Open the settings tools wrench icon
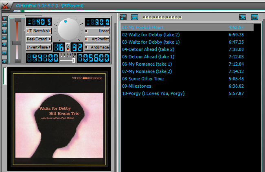Viewport: 265px width, 172px height. (243, 17)
